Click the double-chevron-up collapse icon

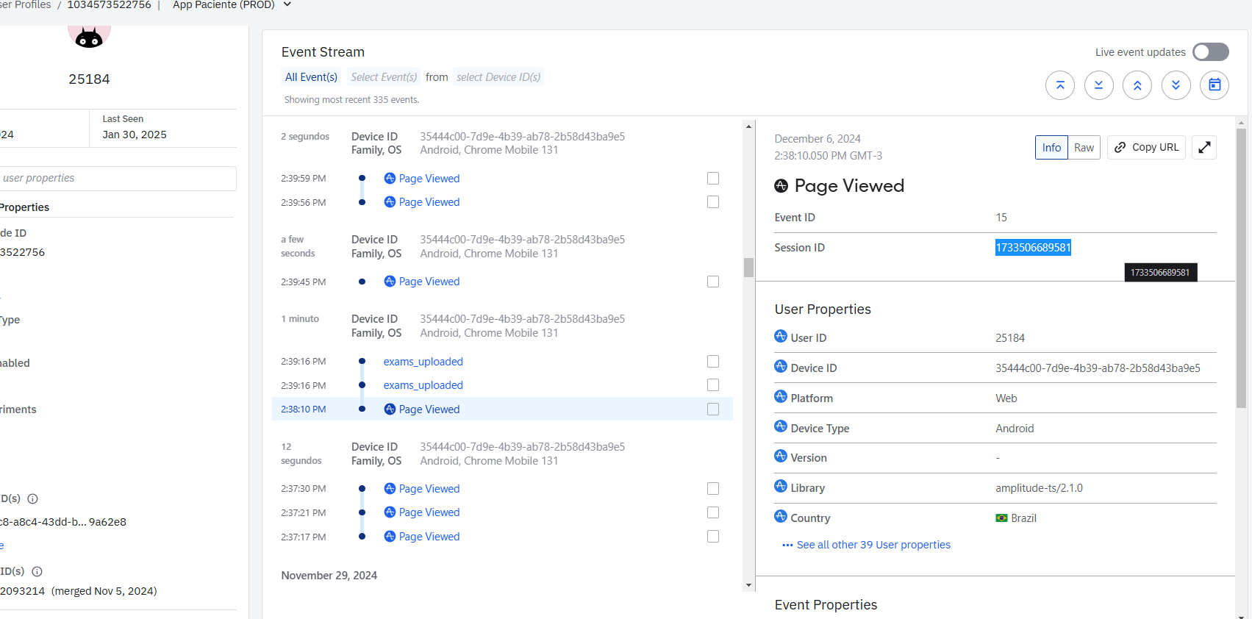point(1137,85)
